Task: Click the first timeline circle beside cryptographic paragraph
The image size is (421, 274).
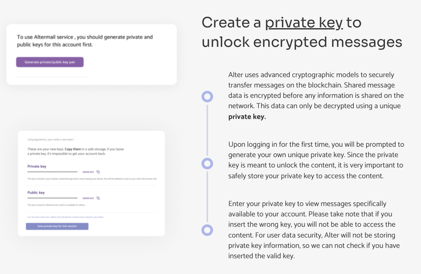Action: pyautogui.click(x=207, y=97)
